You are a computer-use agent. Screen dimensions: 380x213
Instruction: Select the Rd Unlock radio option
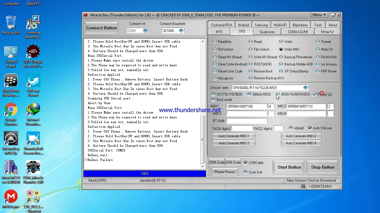point(215,49)
